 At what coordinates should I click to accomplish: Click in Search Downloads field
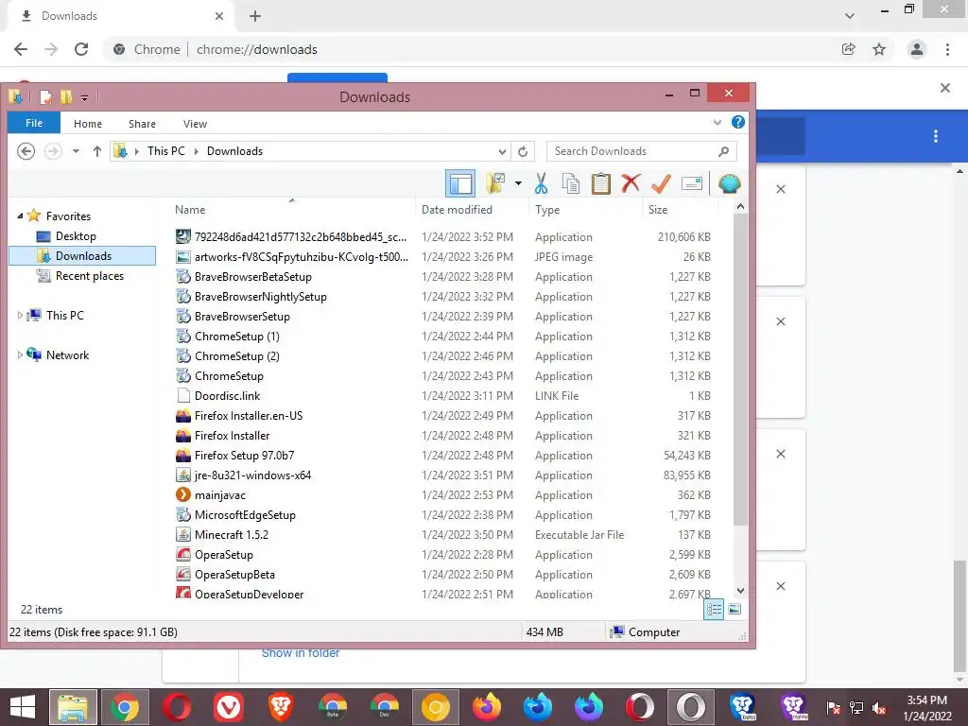642,151
